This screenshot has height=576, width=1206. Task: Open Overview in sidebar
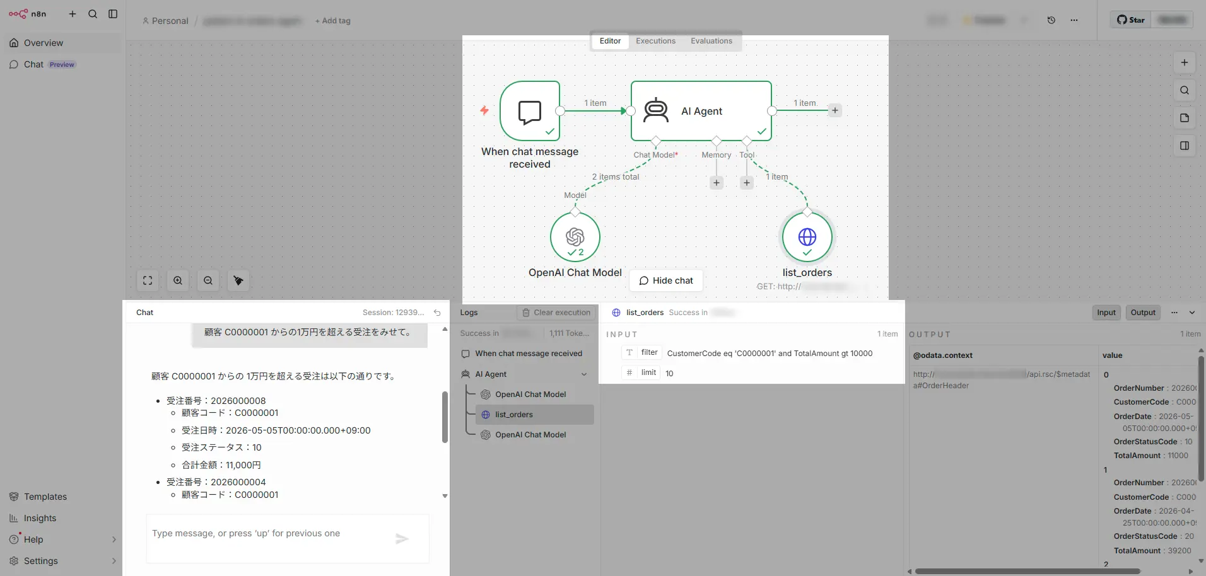[62, 43]
